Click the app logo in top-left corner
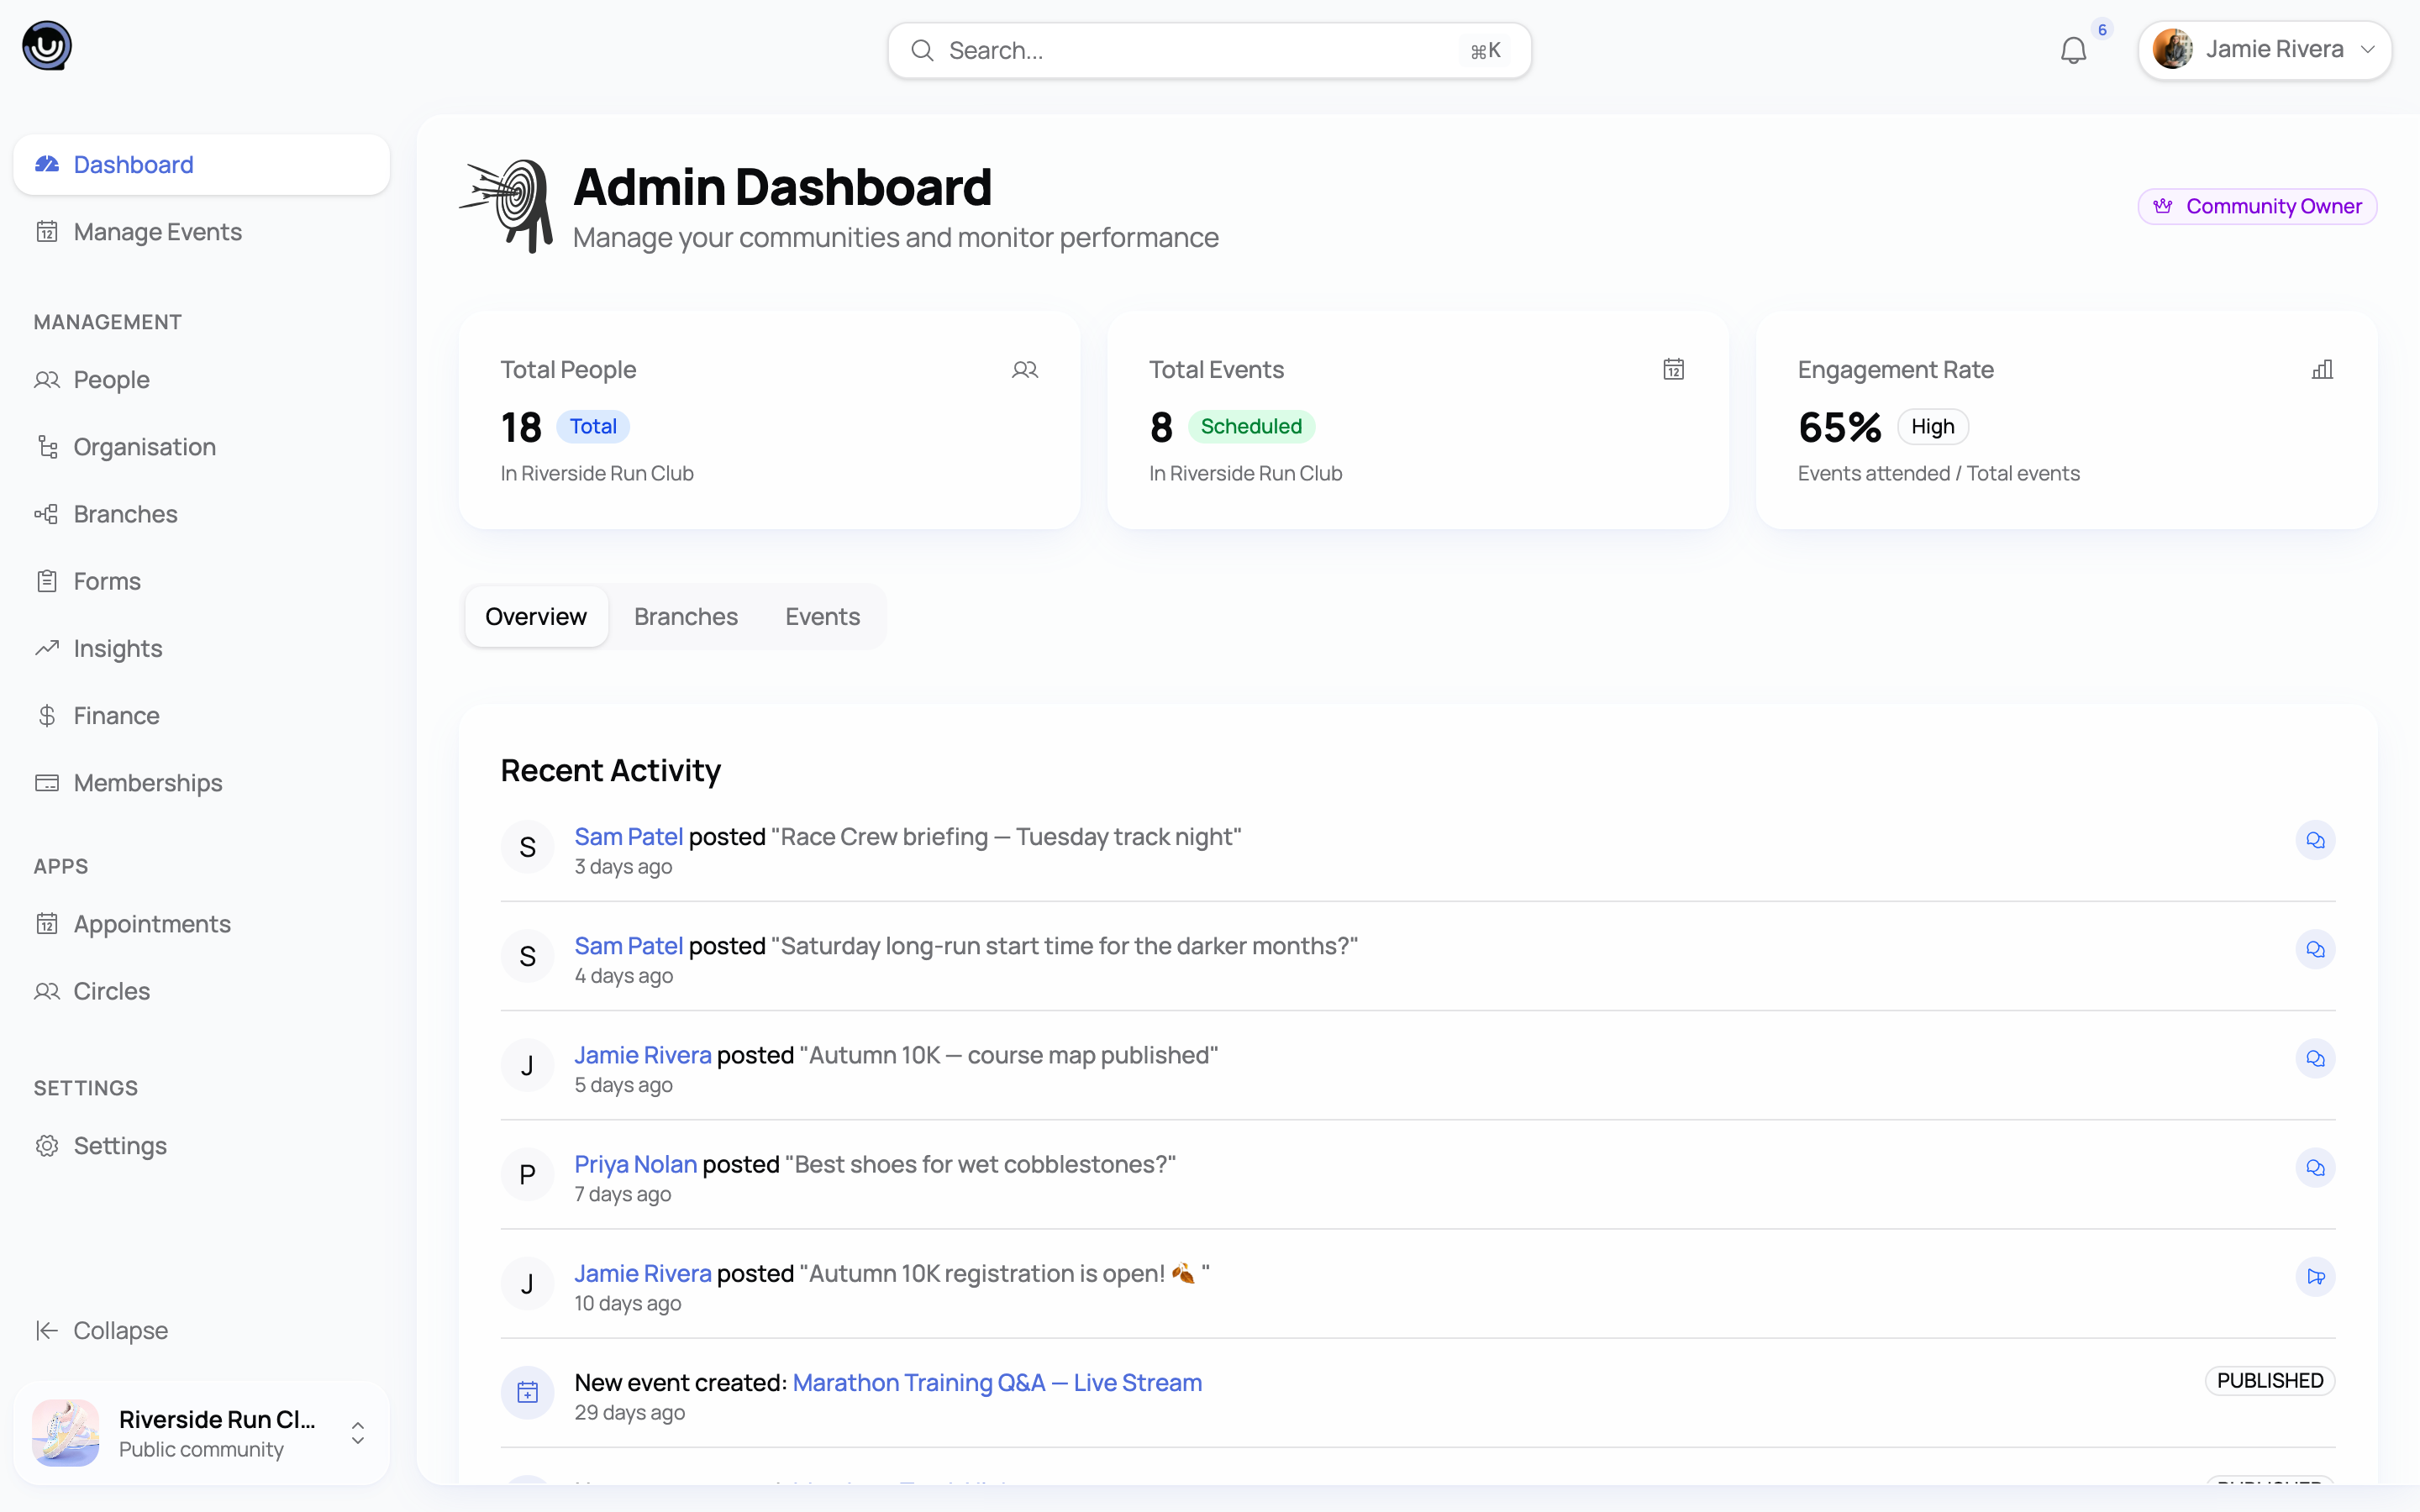This screenshot has width=2420, height=1512. (x=47, y=46)
